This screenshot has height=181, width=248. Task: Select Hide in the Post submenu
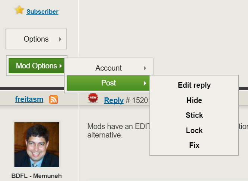tap(194, 100)
